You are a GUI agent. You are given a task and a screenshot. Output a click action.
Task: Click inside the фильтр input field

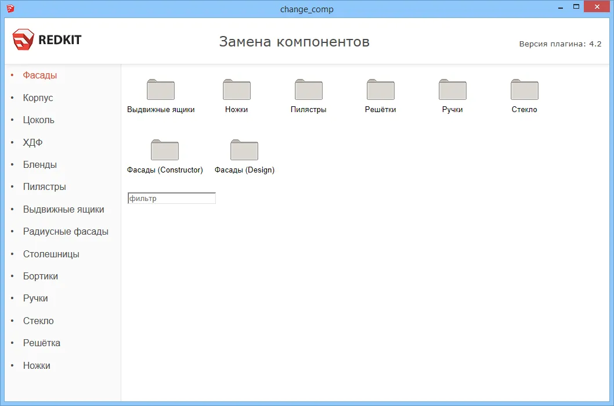(172, 199)
